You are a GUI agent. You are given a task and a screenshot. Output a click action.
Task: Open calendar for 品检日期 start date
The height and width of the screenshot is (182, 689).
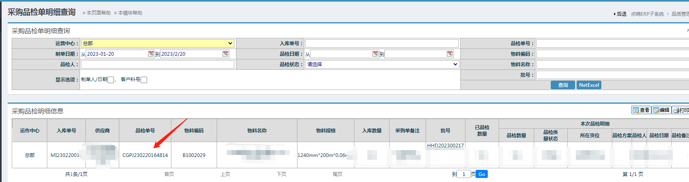(x=375, y=54)
